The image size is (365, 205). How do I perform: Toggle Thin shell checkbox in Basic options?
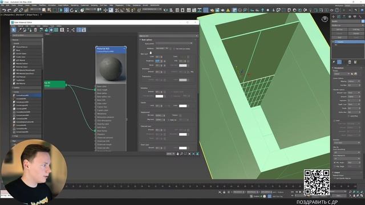(174, 48)
